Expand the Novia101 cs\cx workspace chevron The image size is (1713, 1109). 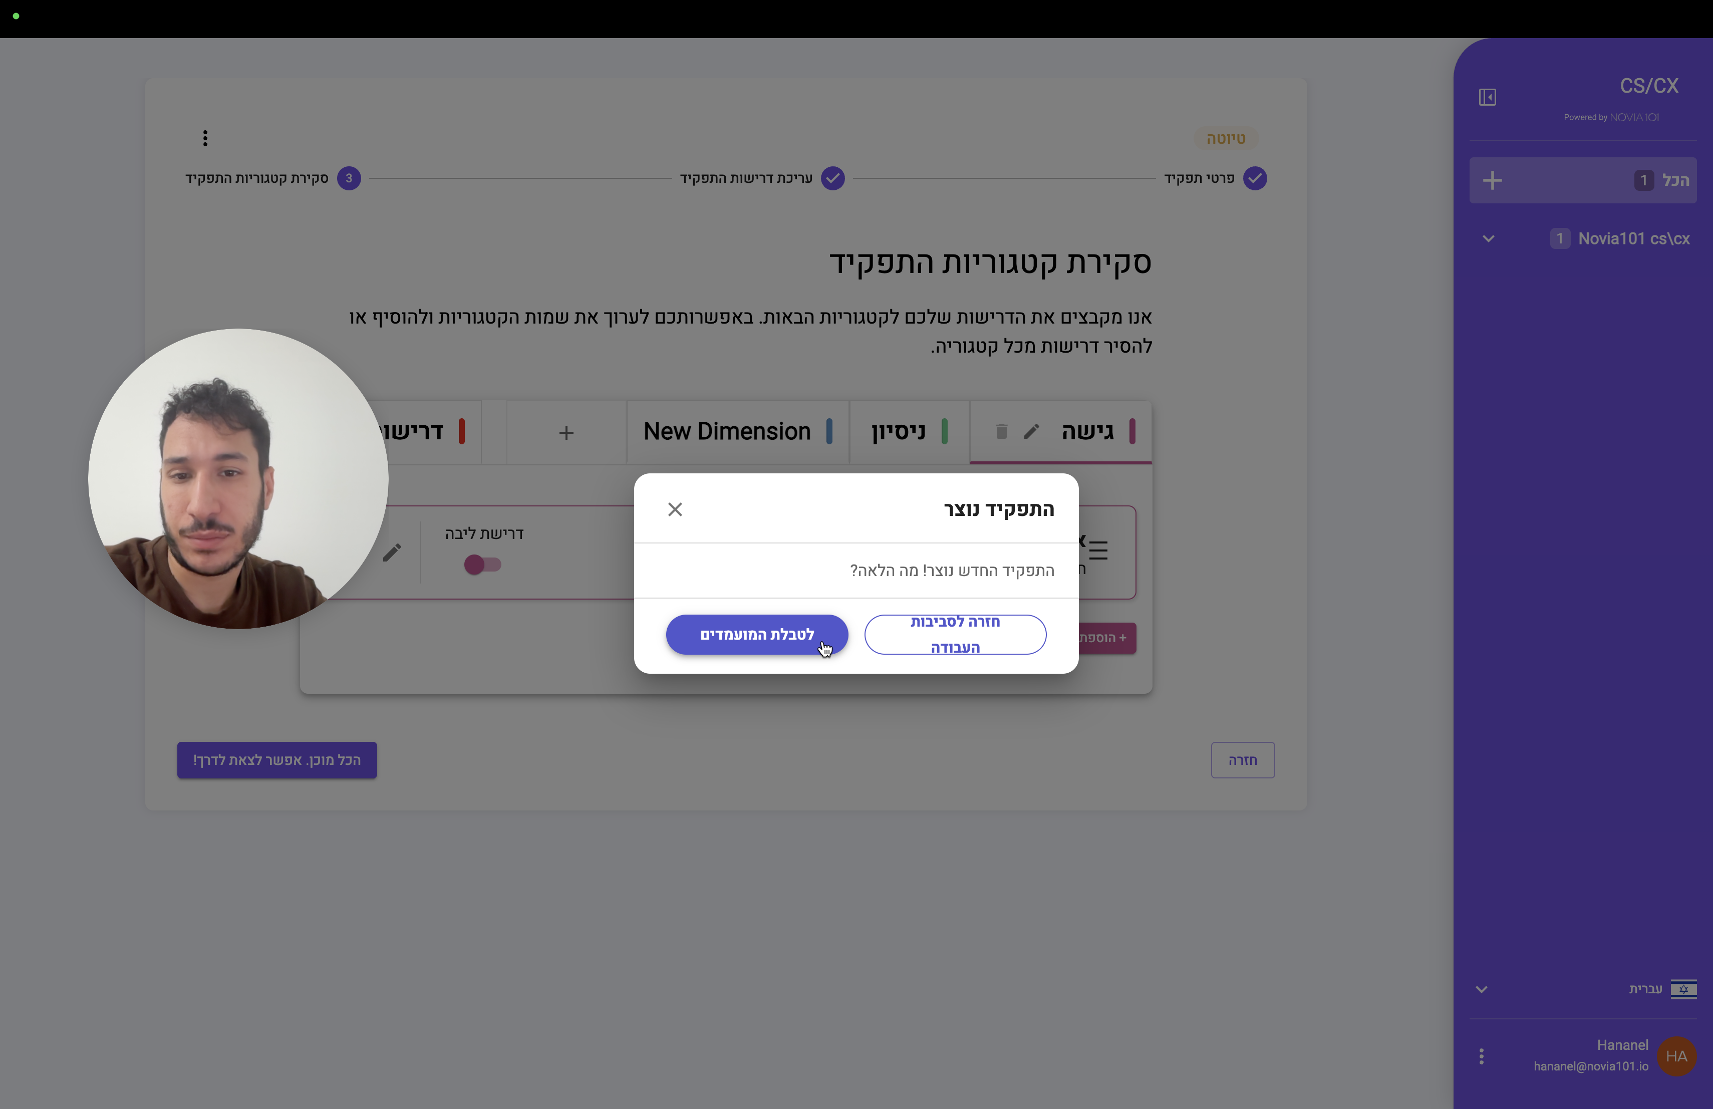(1489, 239)
